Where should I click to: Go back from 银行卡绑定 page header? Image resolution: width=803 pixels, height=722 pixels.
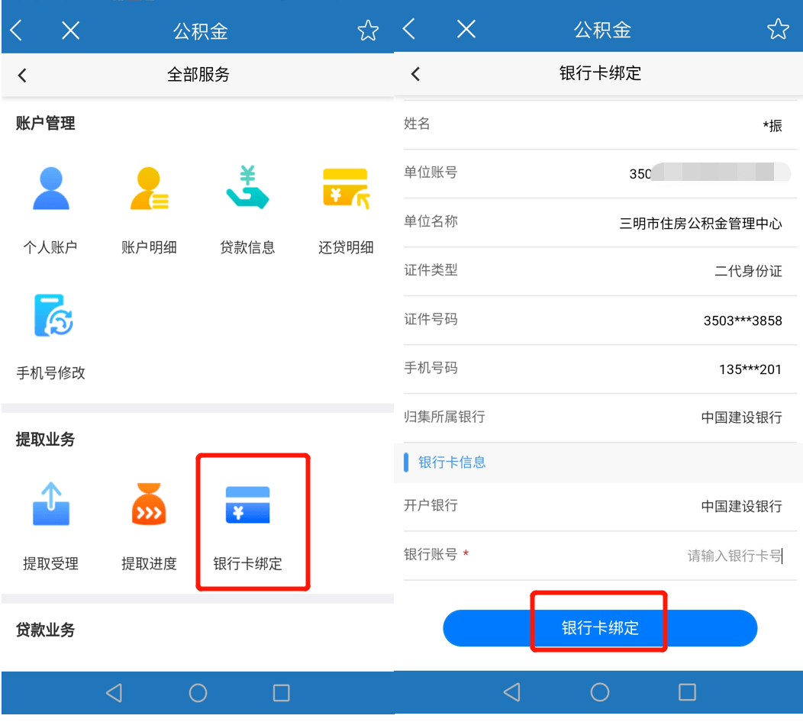pos(415,74)
